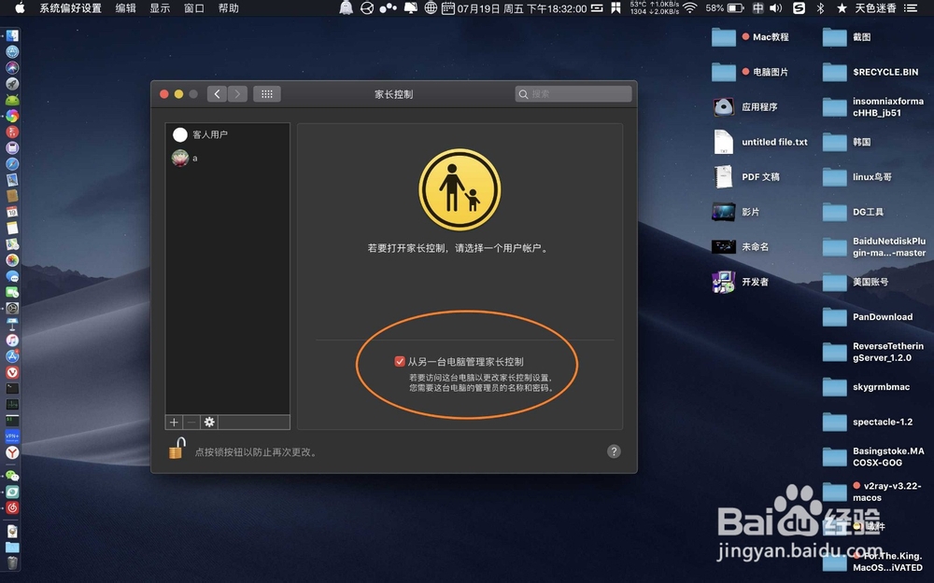
Task: Open the input method menu in the menu bar
Action: 757,8
